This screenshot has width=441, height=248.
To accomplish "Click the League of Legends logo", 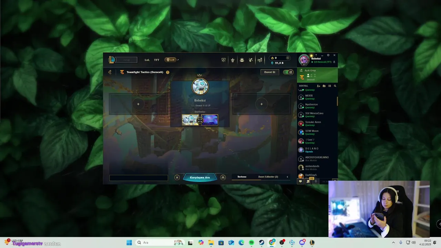I will (112, 60).
